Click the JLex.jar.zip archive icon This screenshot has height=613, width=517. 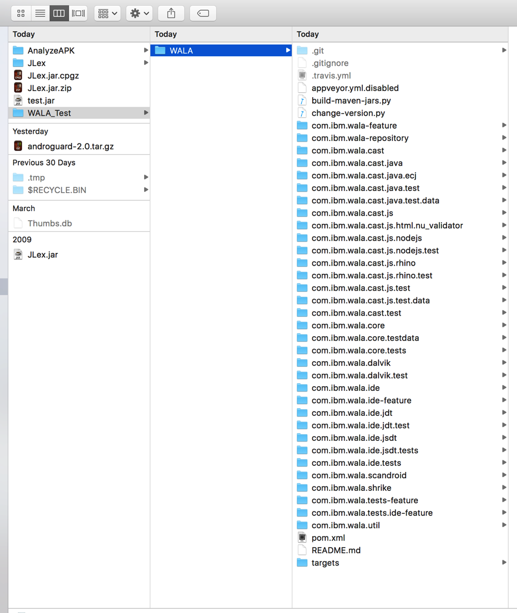pyautogui.click(x=18, y=88)
